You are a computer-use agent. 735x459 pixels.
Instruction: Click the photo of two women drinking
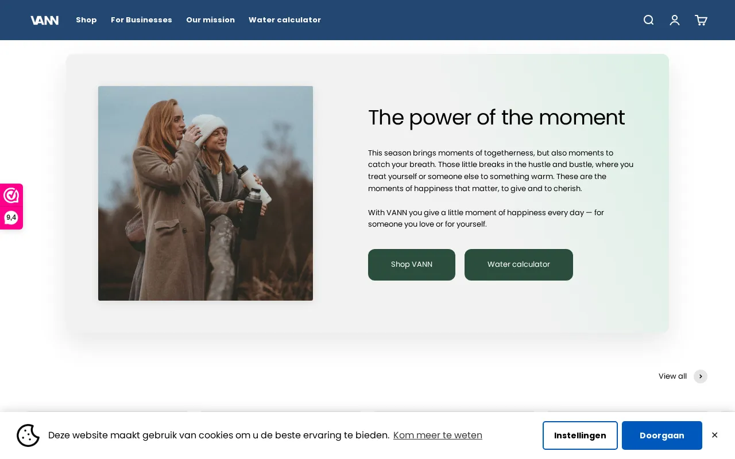pos(206,193)
